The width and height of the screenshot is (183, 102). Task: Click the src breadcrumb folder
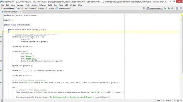18,8
